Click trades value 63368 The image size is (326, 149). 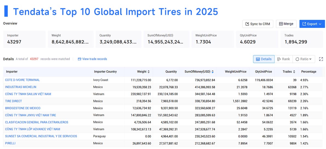coord(292,87)
